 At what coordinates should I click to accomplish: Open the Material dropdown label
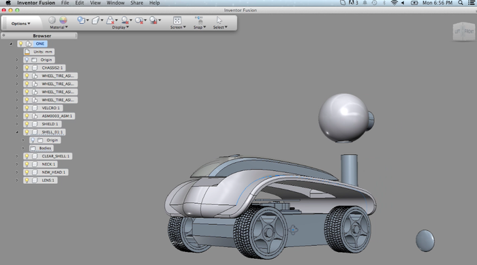pyautogui.click(x=59, y=27)
